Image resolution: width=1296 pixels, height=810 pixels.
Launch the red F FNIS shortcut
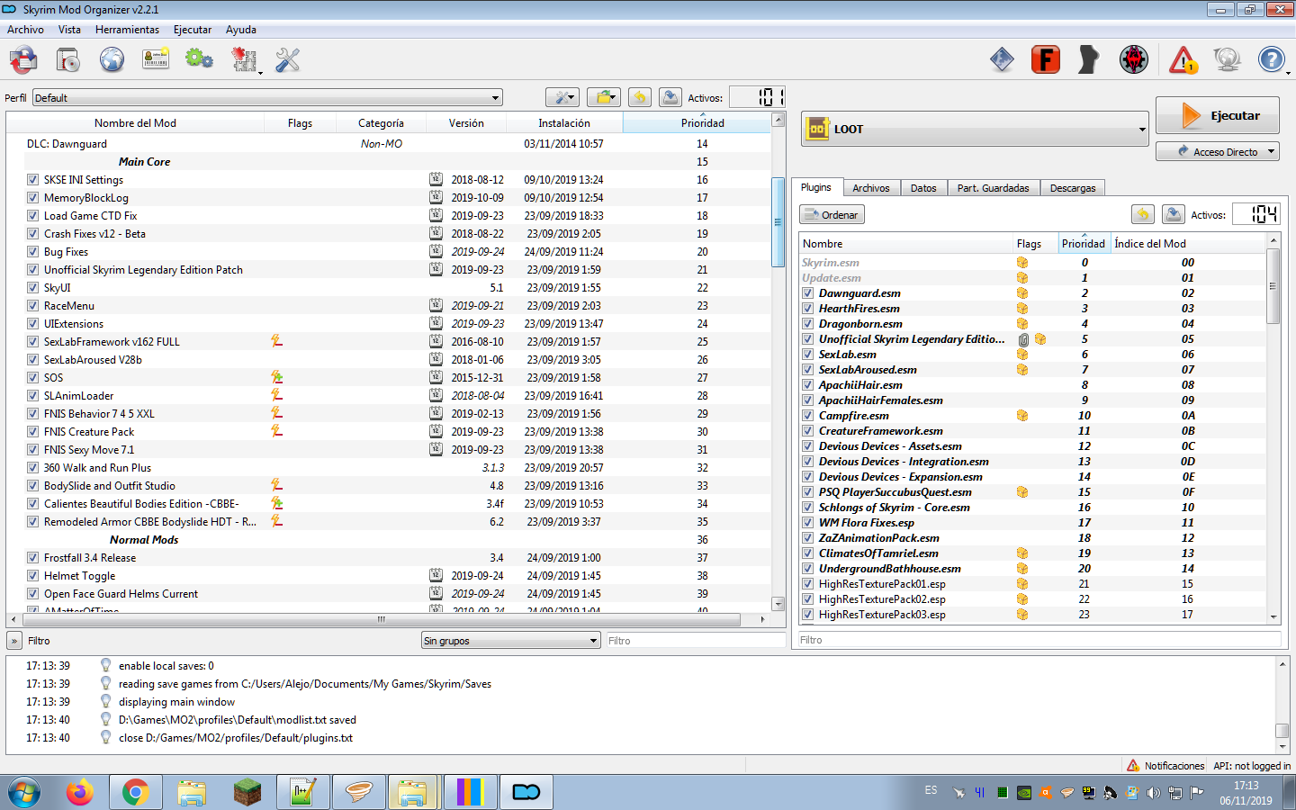pos(1045,59)
